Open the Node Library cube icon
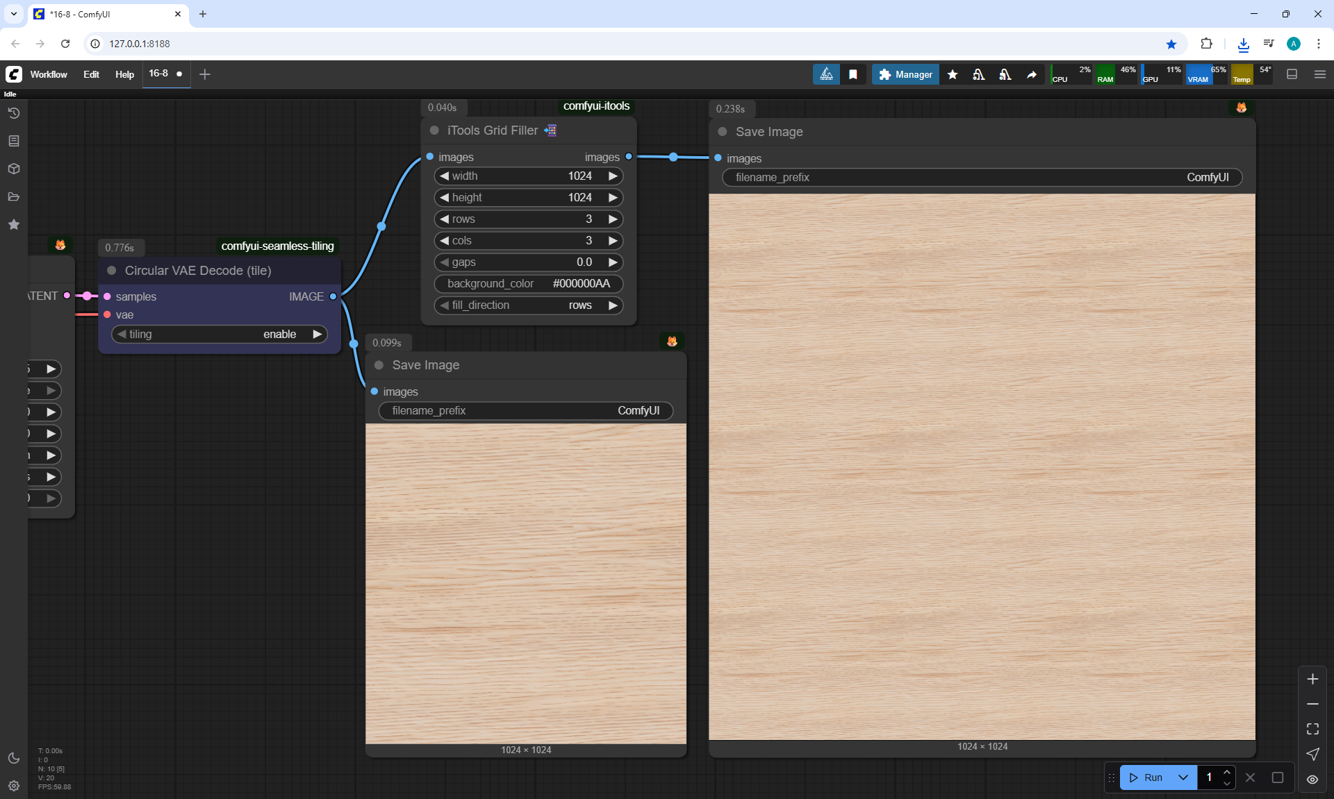Screen dimensions: 1334x799 (x=14, y=169)
